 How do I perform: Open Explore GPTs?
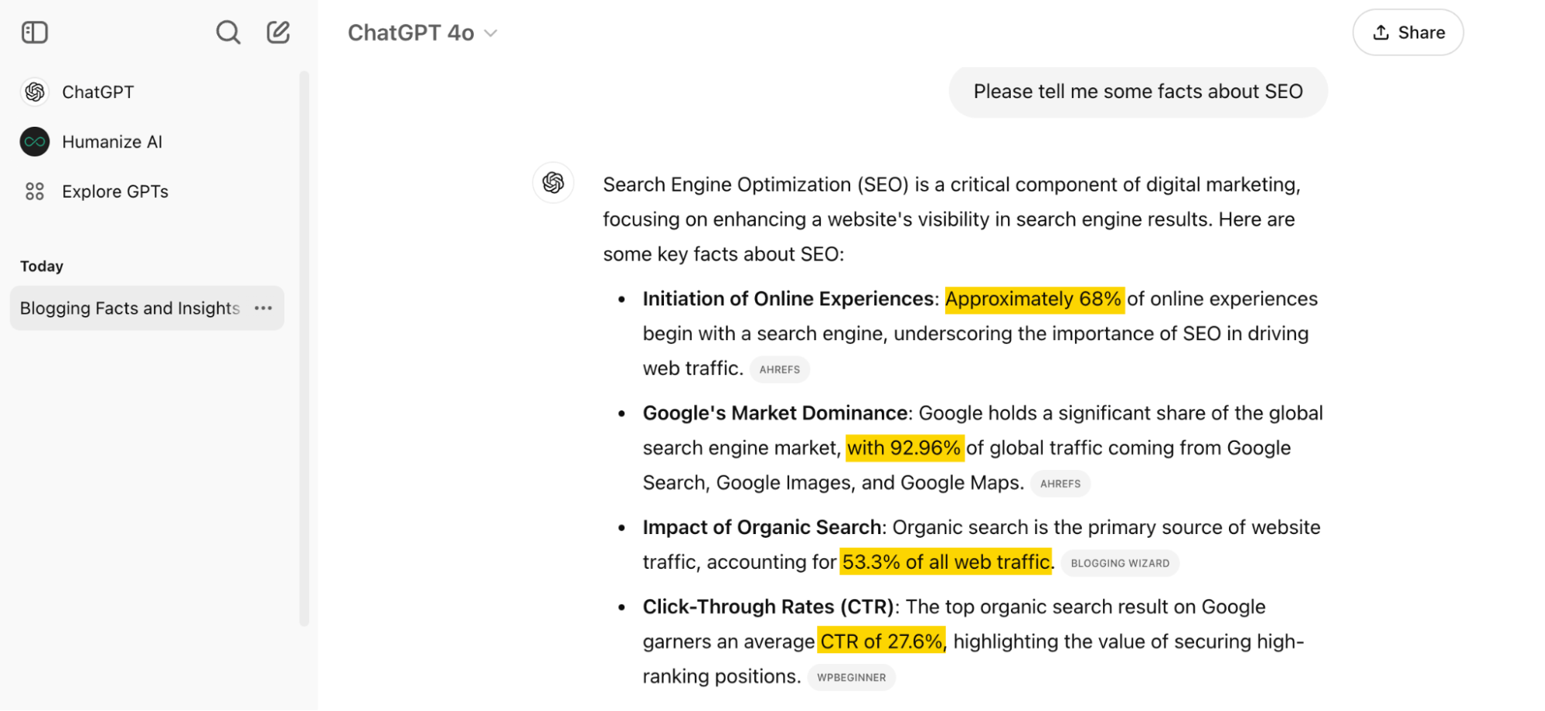(115, 191)
